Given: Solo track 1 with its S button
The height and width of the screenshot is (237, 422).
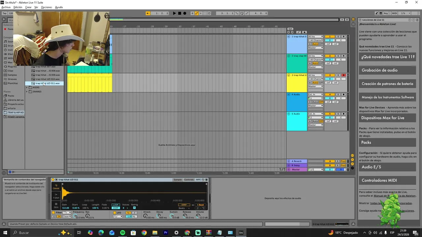Looking at the screenshot, I should coord(338,37).
